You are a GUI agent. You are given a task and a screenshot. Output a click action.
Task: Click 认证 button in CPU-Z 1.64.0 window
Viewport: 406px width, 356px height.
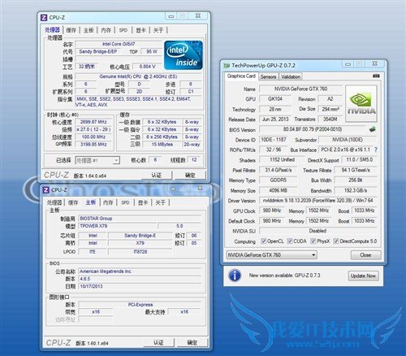157,176
